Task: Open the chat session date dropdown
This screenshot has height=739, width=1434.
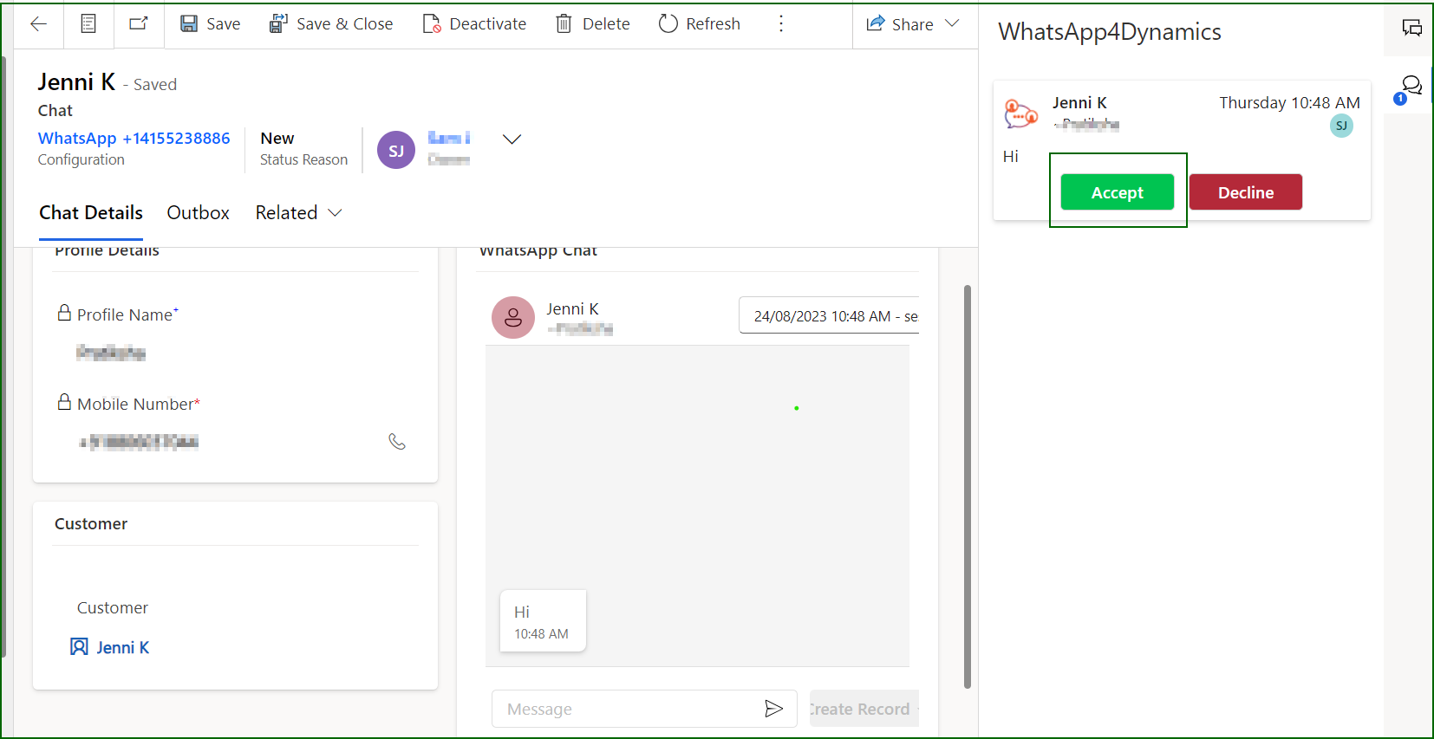Action: [829, 316]
